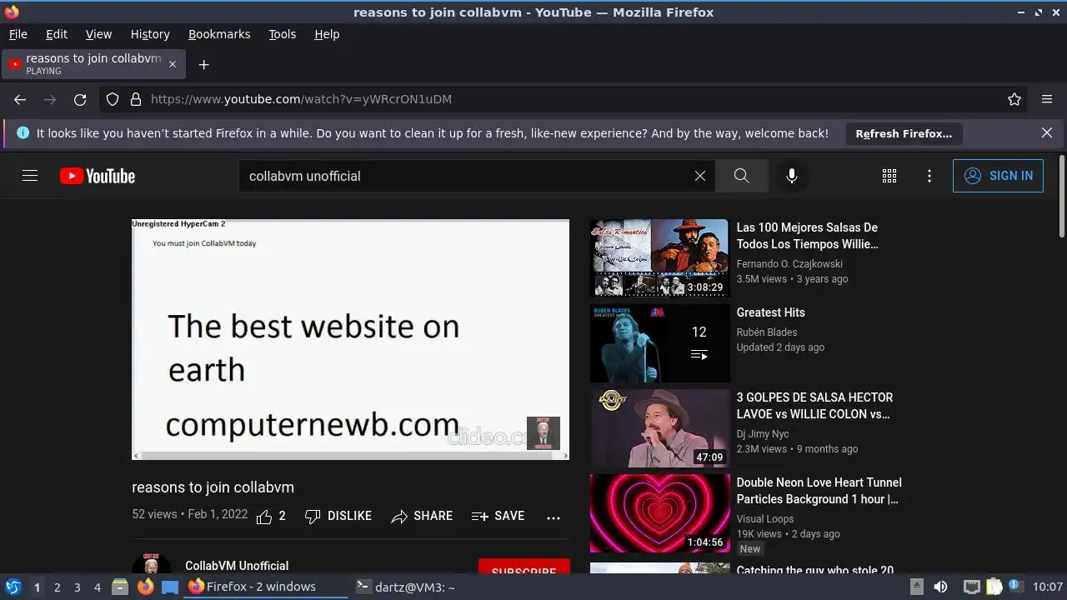Go to the YouTube home logo
Viewport: 1067px width, 600px height.
click(x=98, y=176)
